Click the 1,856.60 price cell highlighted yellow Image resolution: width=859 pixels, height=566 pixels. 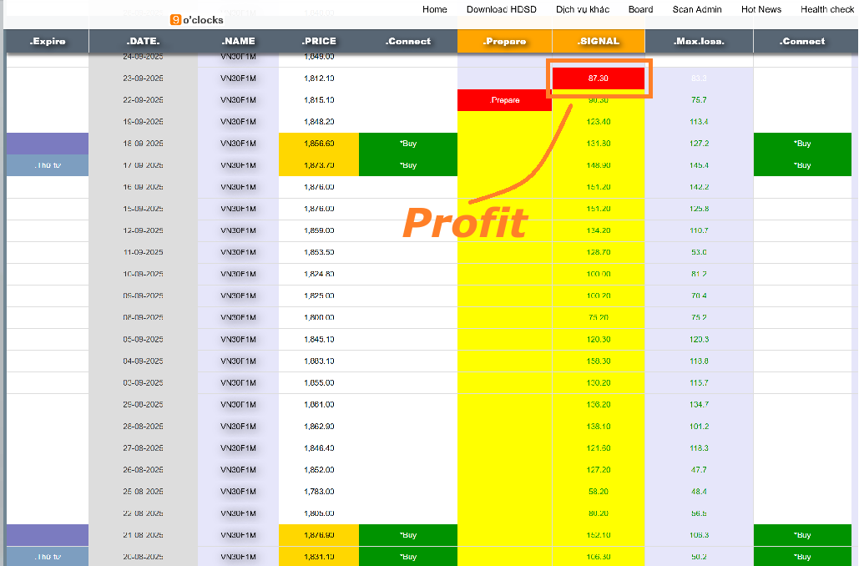pyautogui.click(x=319, y=144)
